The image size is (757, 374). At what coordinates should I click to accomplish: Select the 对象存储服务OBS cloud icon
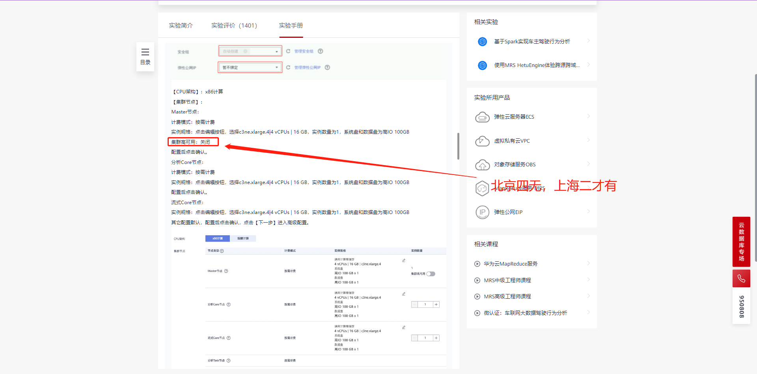pos(482,165)
